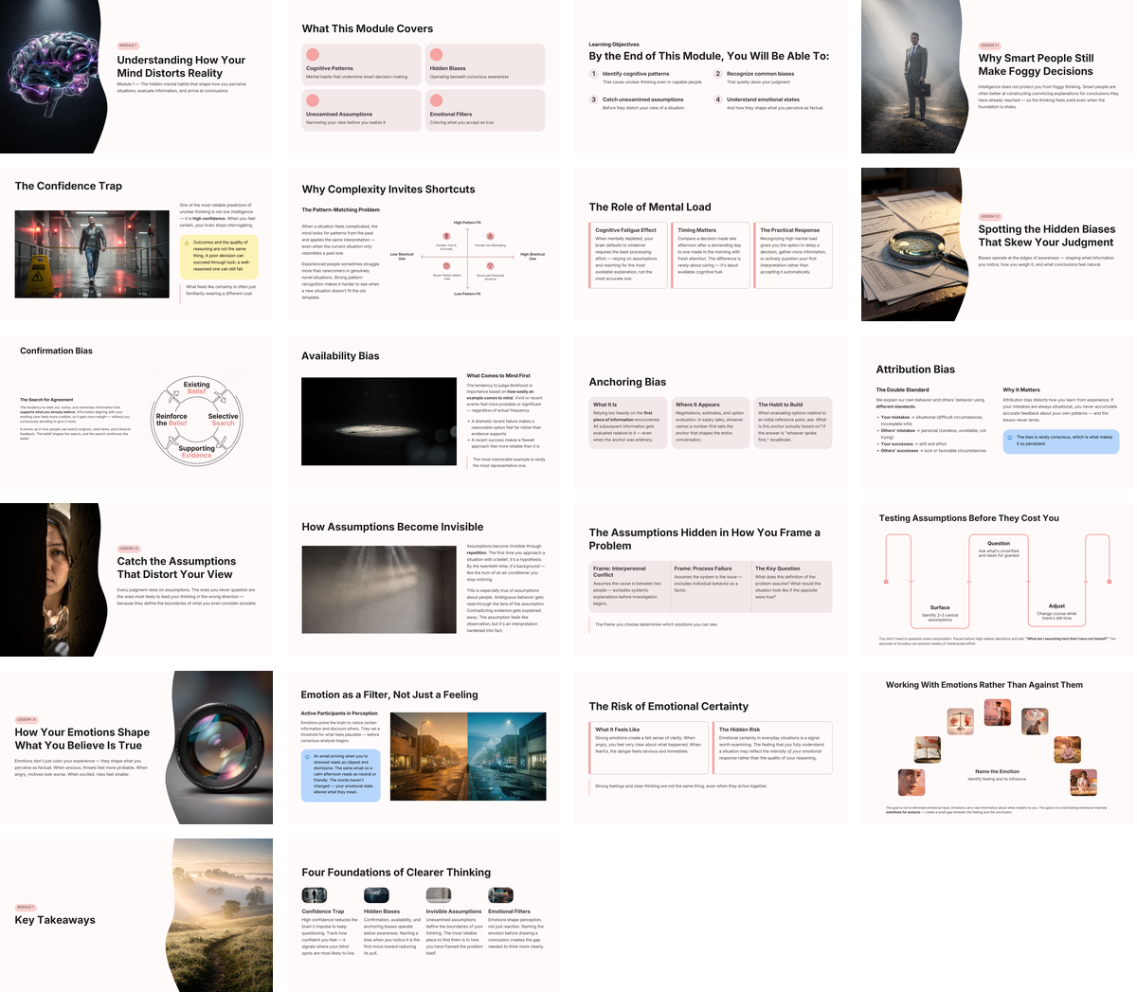This screenshot has width=1137, height=992.
Task: Click the street scene photo in Emotion as a Filter
Action: coord(469,755)
